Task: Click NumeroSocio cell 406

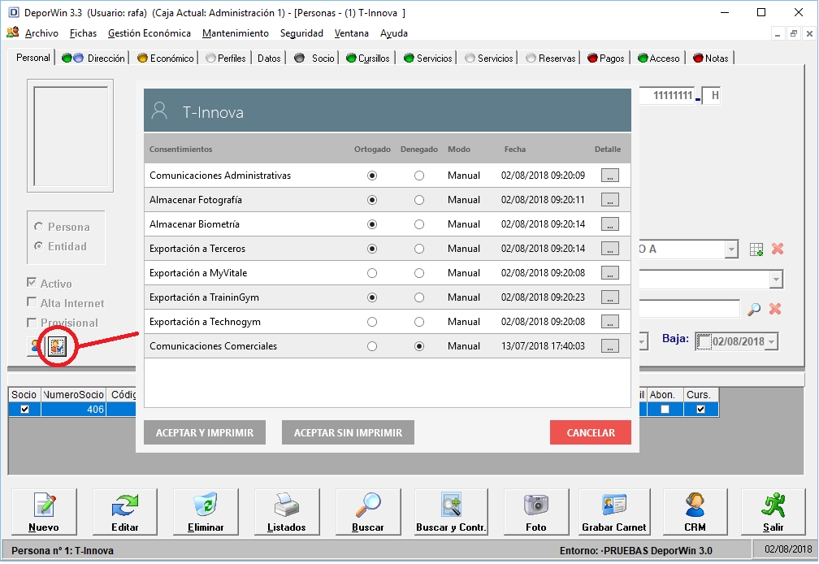Action: point(73,410)
